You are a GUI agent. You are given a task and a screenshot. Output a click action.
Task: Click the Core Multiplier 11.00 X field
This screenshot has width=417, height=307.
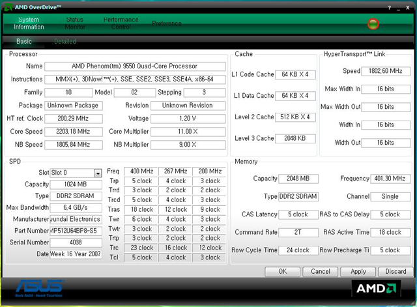click(188, 132)
